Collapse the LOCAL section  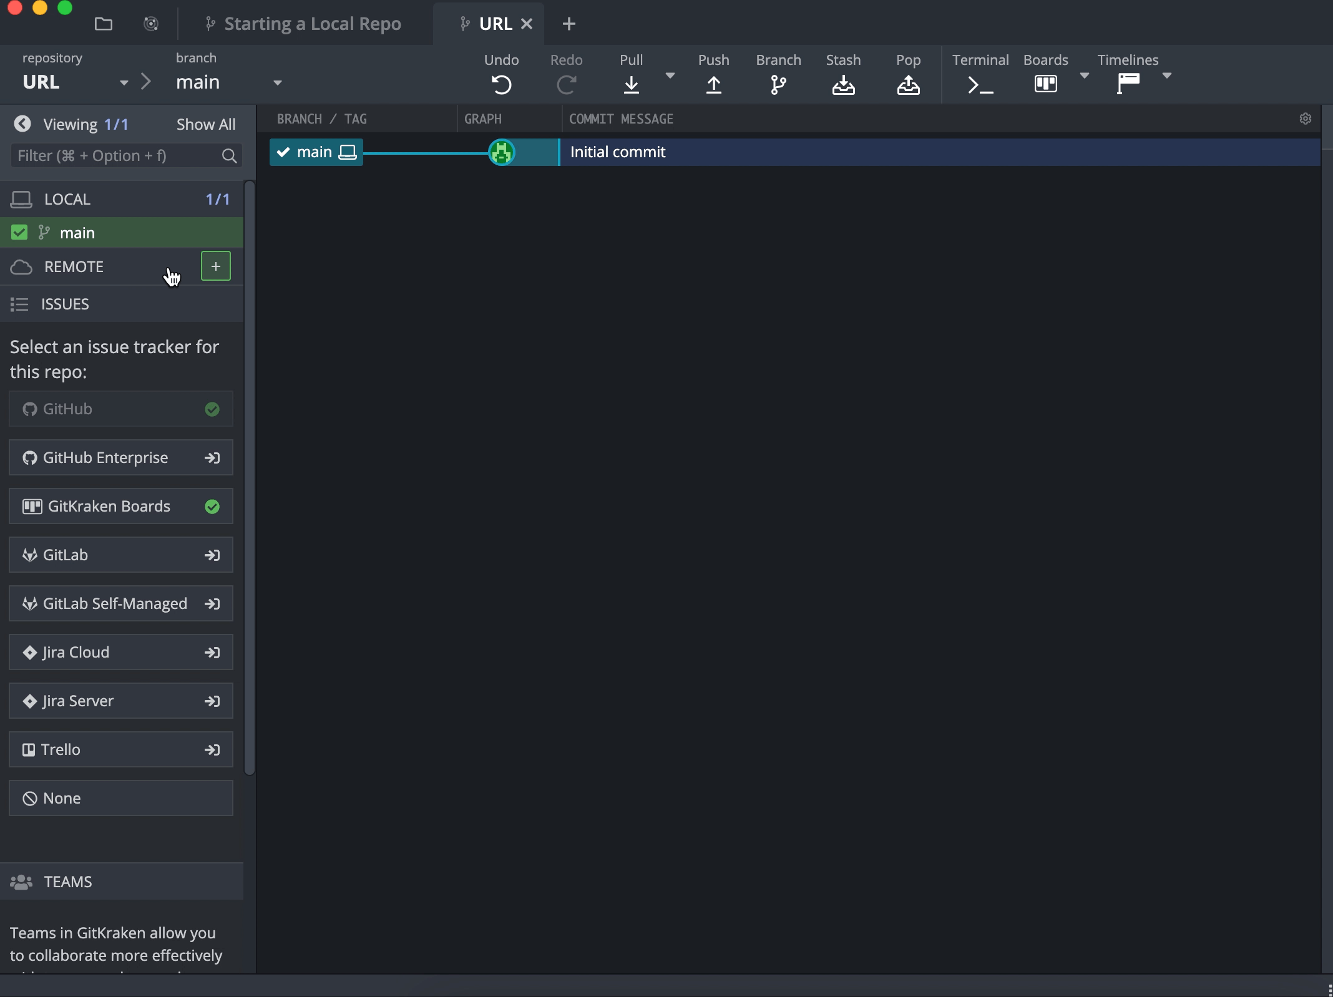point(122,199)
